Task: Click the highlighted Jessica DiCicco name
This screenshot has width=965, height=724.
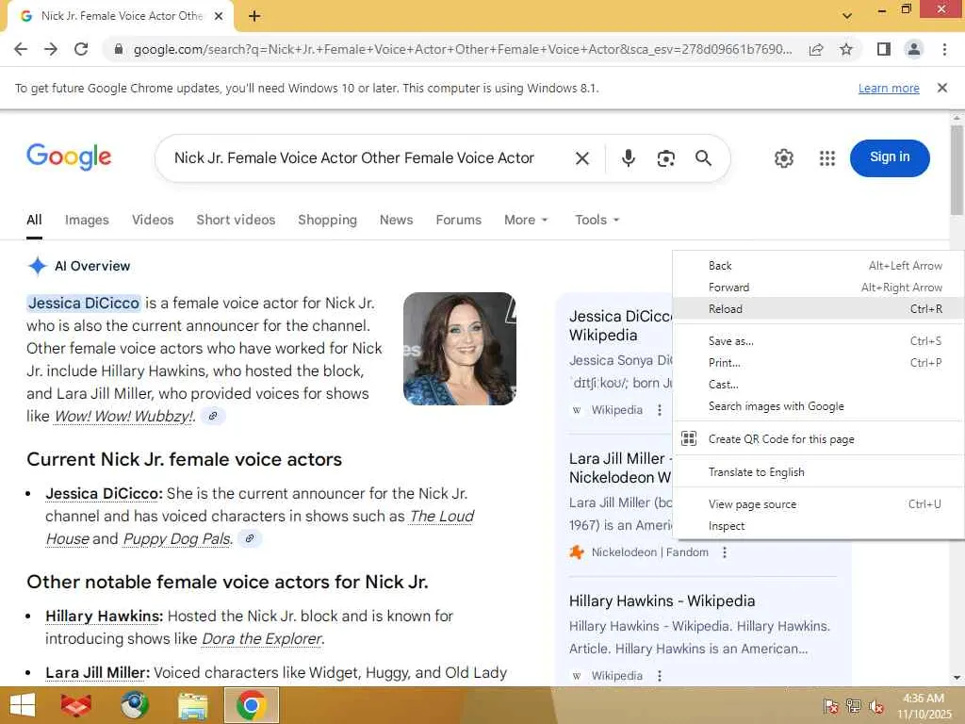Action: (84, 304)
